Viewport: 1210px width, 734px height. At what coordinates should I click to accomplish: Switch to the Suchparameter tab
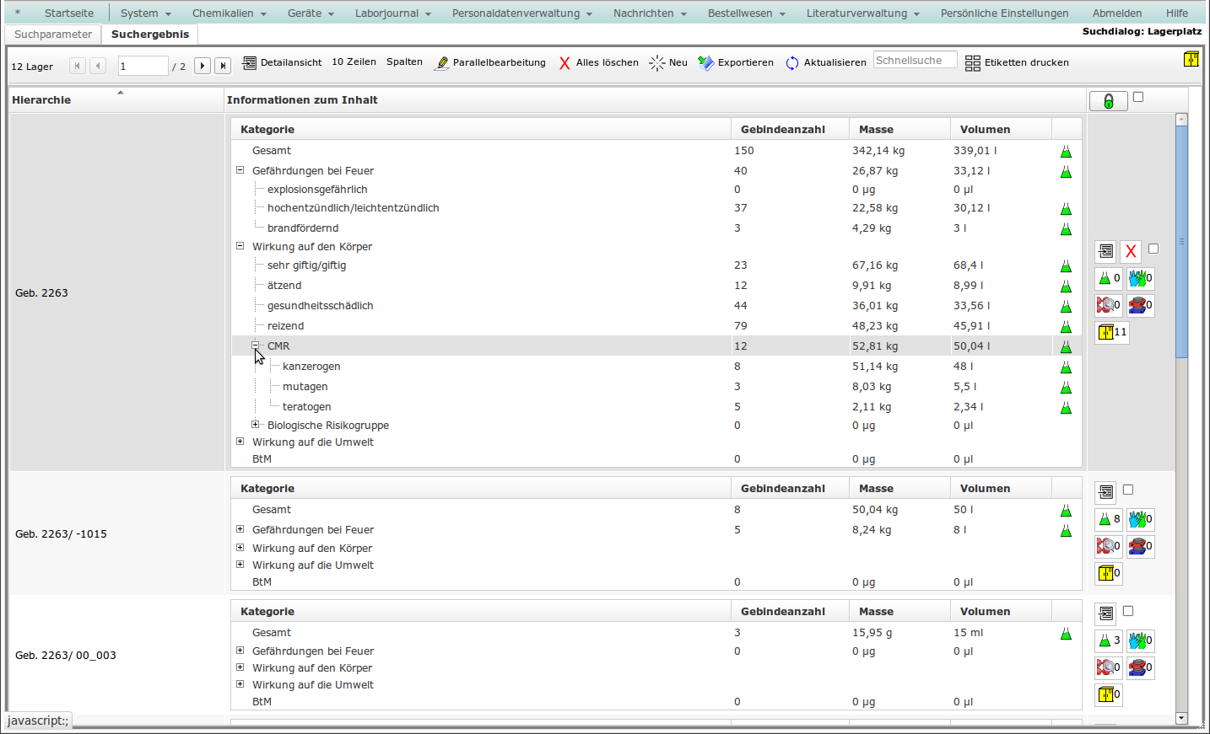53,35
